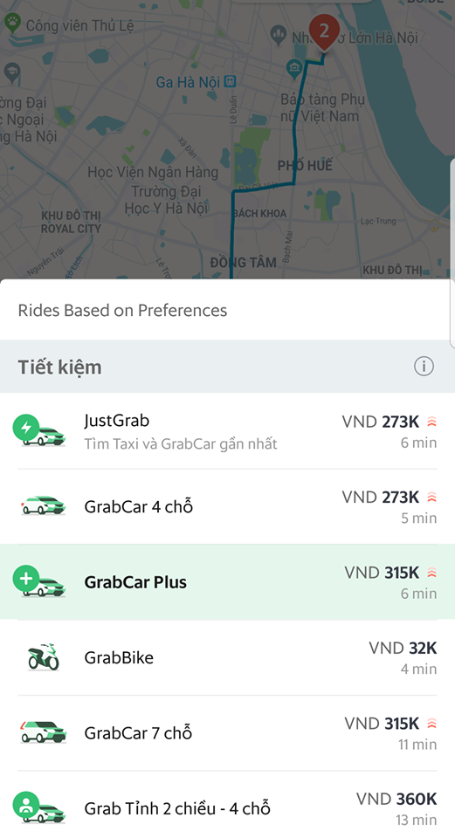Viewport: 455px width, 838px height.
Task: Tap the GrabCar Plus car icon
Action: (39, 581)
